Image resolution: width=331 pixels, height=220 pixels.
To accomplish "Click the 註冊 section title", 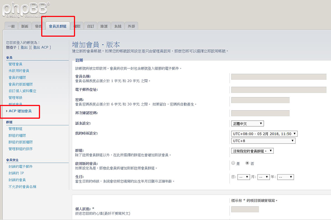I will (79, 60).
